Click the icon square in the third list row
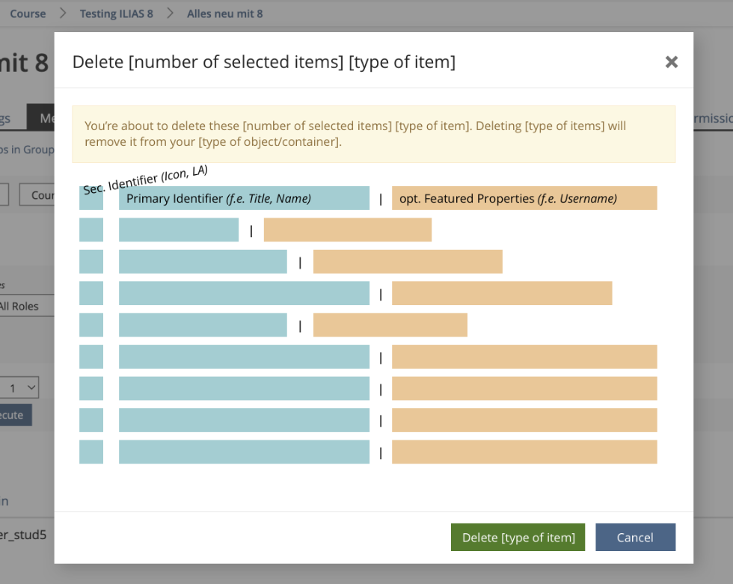 coord(91,262)
